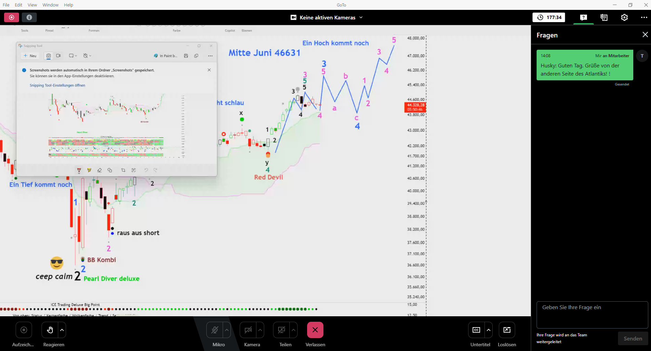
Task: Open GoTo settings gear
Action: 624,17
